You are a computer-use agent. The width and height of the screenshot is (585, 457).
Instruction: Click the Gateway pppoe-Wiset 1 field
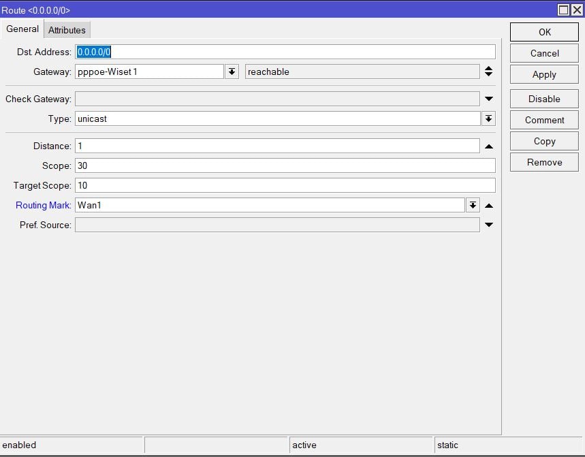coord(149,72)
